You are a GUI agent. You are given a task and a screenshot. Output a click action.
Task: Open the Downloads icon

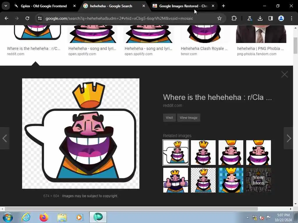click(260, 18)
